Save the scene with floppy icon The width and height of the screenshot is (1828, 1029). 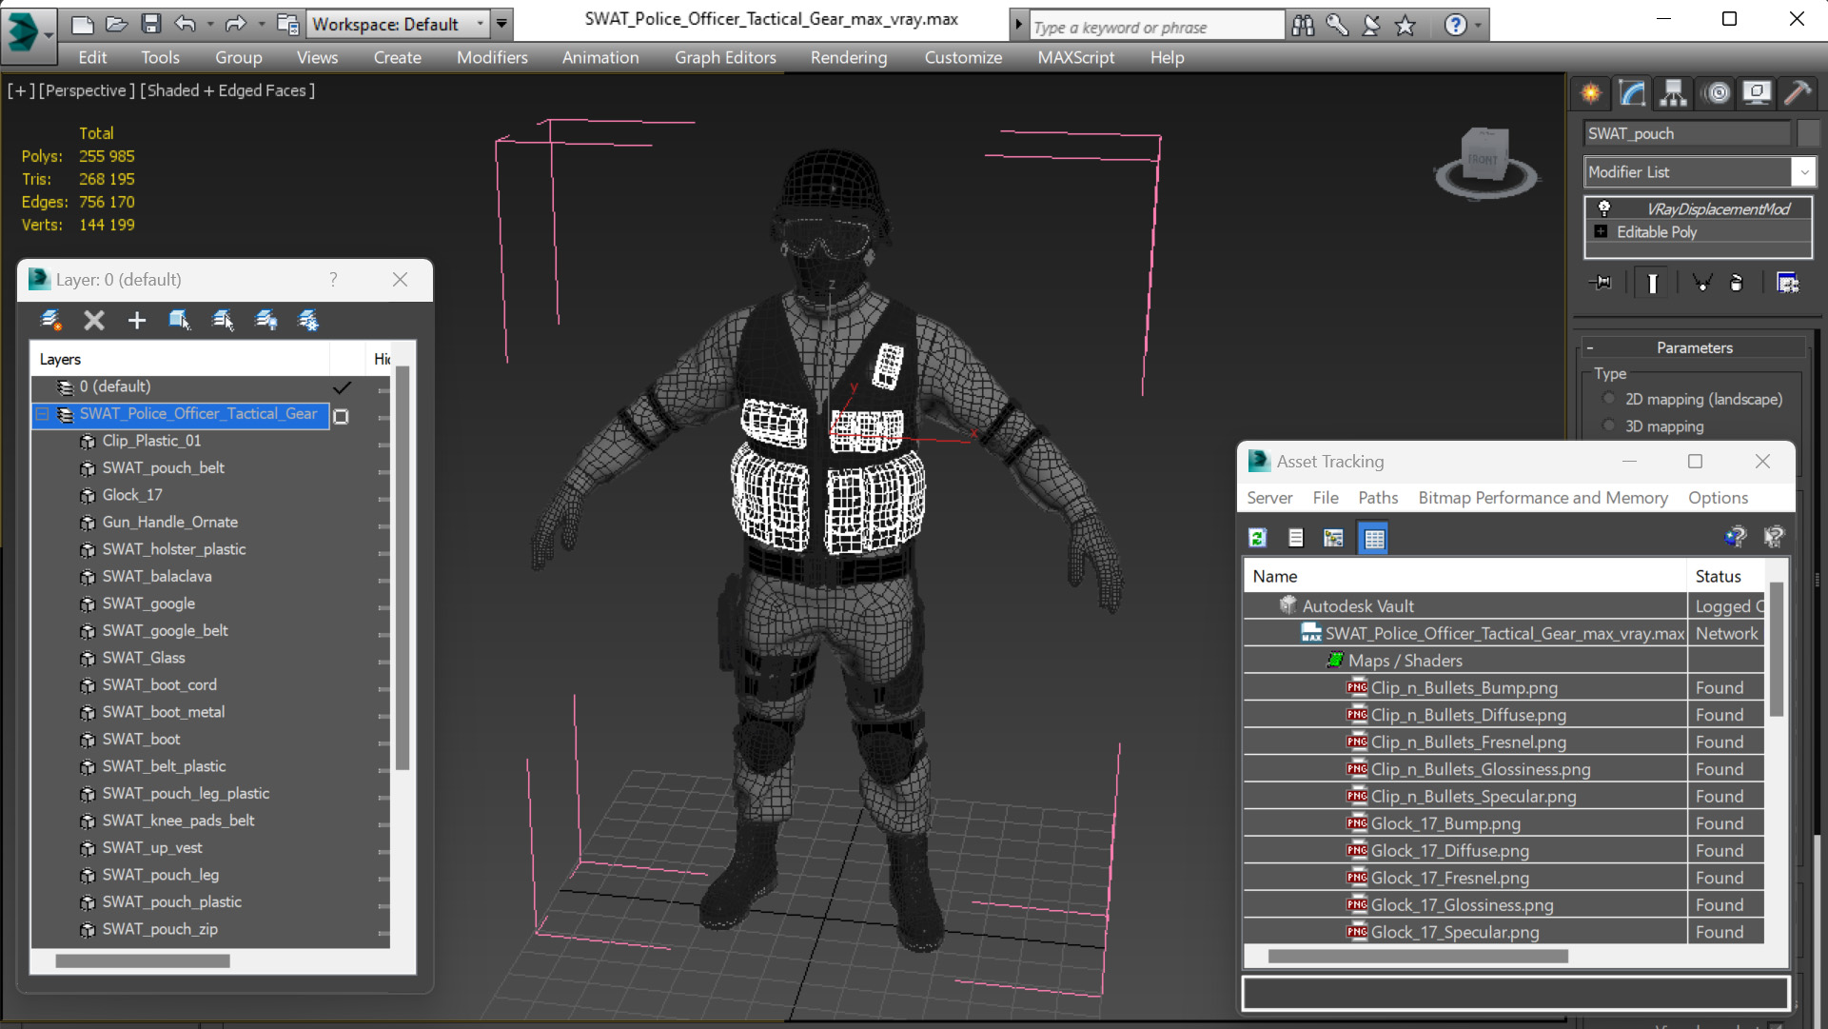point(150,25)
